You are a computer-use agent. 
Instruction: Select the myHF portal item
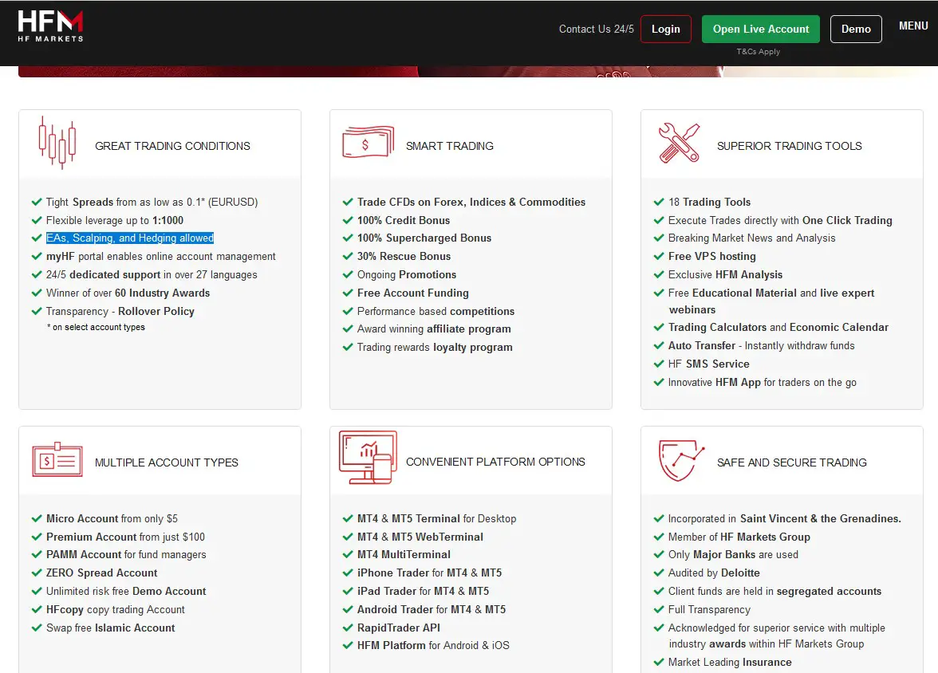point(161,256)
